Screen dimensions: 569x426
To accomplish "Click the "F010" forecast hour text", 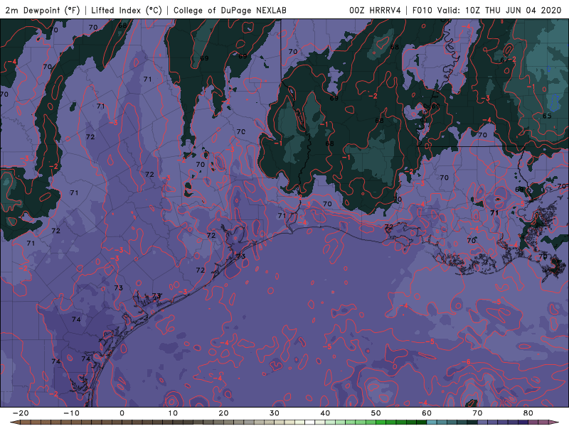I will click(x=422, y=10).
